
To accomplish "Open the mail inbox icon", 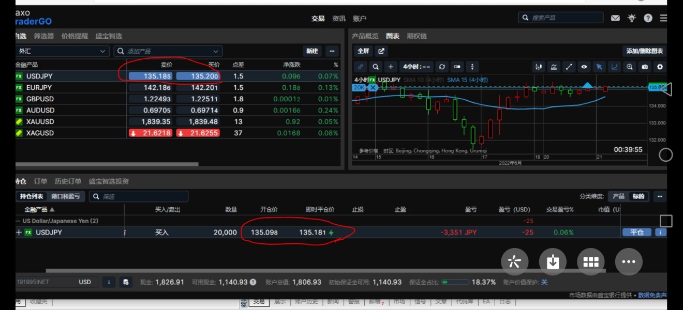I will [615, 18].
